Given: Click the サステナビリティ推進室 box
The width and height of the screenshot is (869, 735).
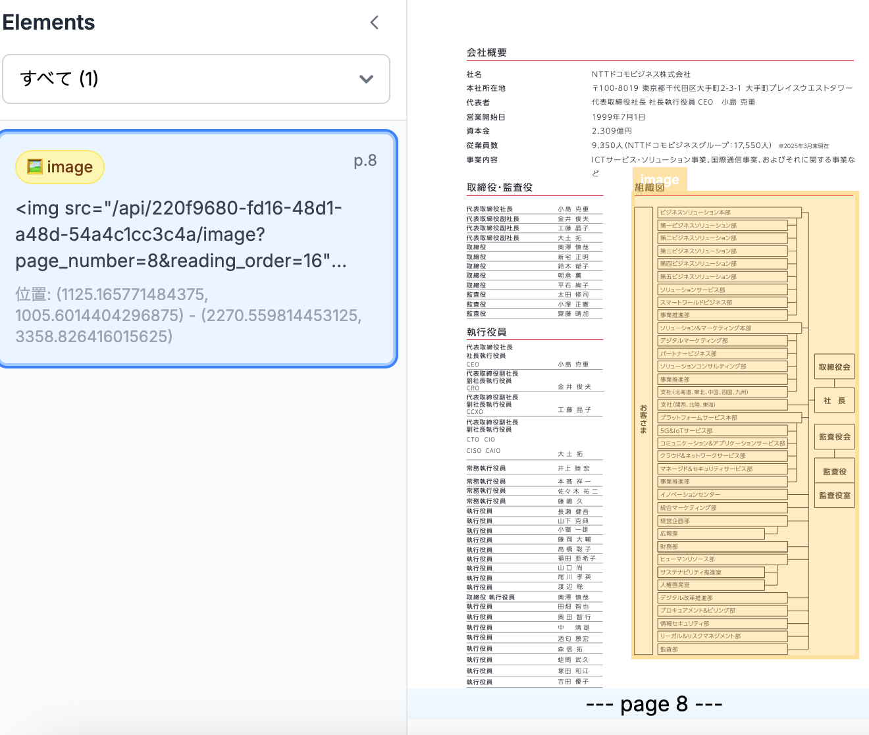Looking at the screenshot, I should point(711,572).
